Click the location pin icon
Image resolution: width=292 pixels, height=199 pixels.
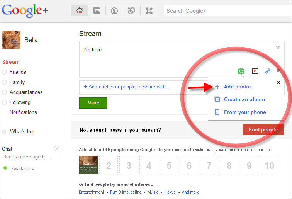point(278,71)
